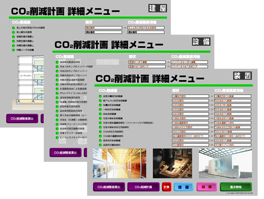264x199 pixels.
Task: Open the white equipment 3D render image
Action: (x=225, y=163)
